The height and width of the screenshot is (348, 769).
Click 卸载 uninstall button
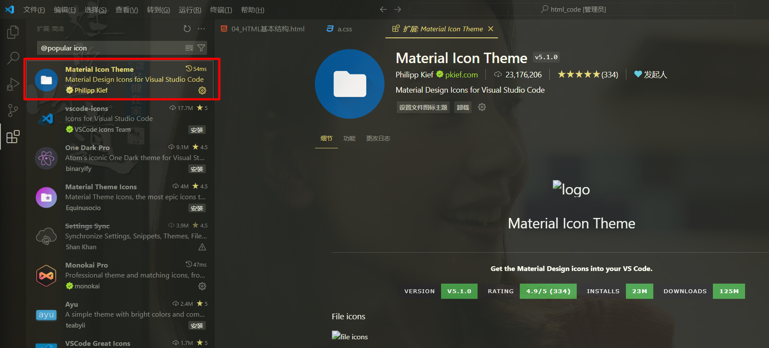(463, 107)
